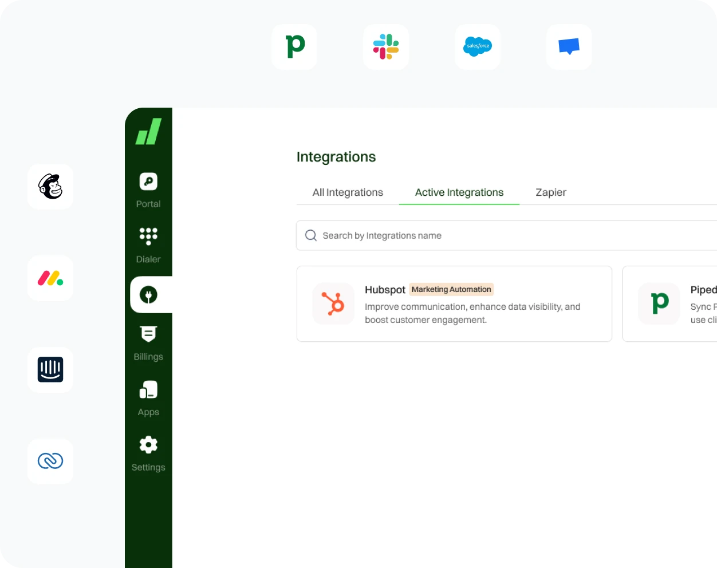This screenshot has width=717, height=568.
Task: Open the Zapier tab
Action: pyautogui.click(x=550, y=192)
